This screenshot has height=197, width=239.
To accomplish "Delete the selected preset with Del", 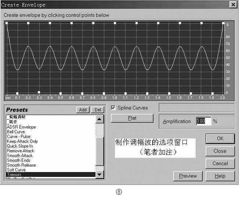I will pyautogui.click(x=98, y=110).
